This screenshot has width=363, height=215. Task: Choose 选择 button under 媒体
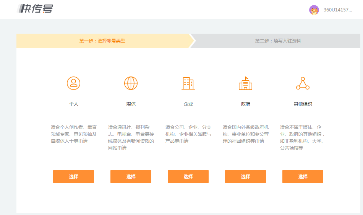[131, 176]
